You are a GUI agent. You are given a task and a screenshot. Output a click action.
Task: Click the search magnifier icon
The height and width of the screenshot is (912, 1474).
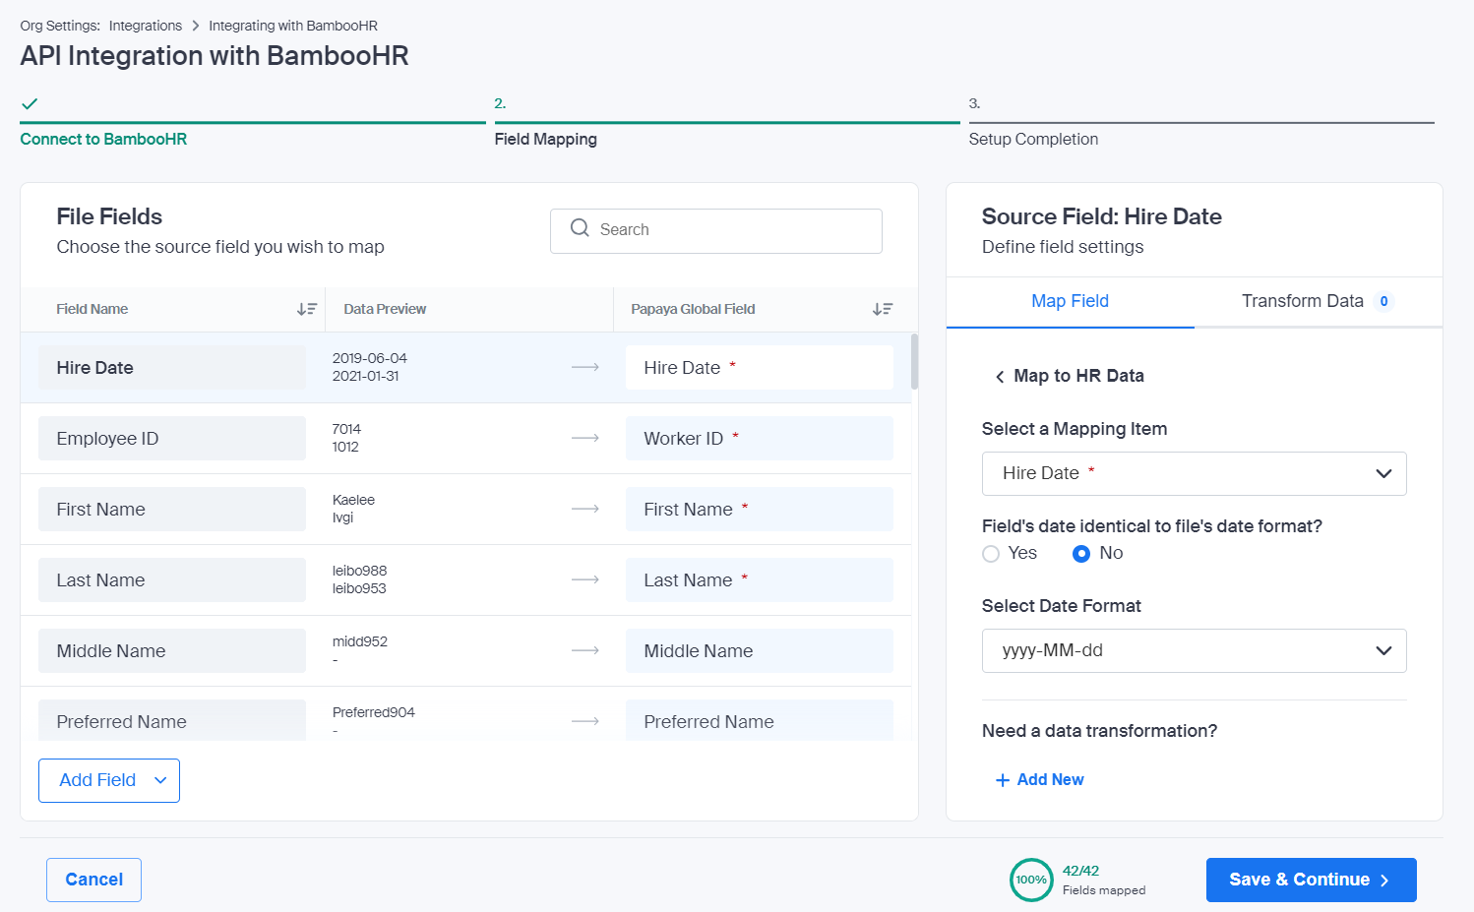pos(580,228)
